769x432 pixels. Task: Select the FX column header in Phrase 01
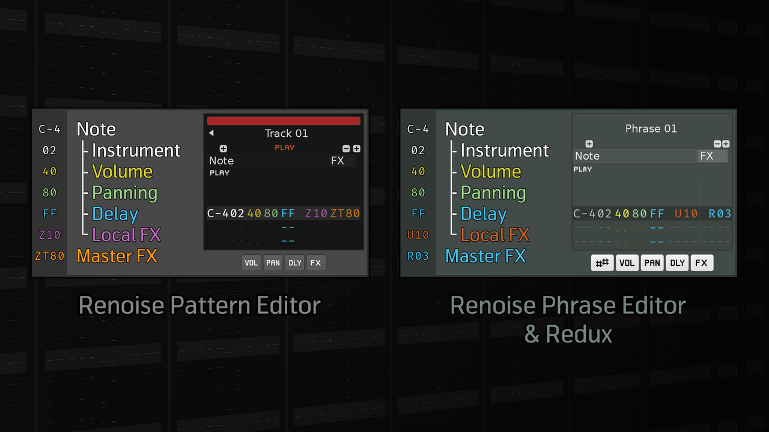pos(713,156)
